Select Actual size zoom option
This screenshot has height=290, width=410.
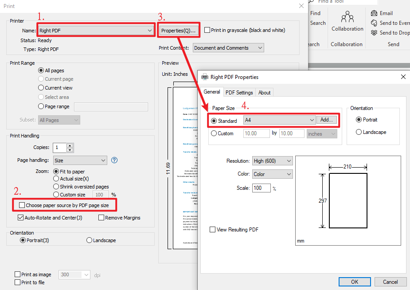[56, 179]
